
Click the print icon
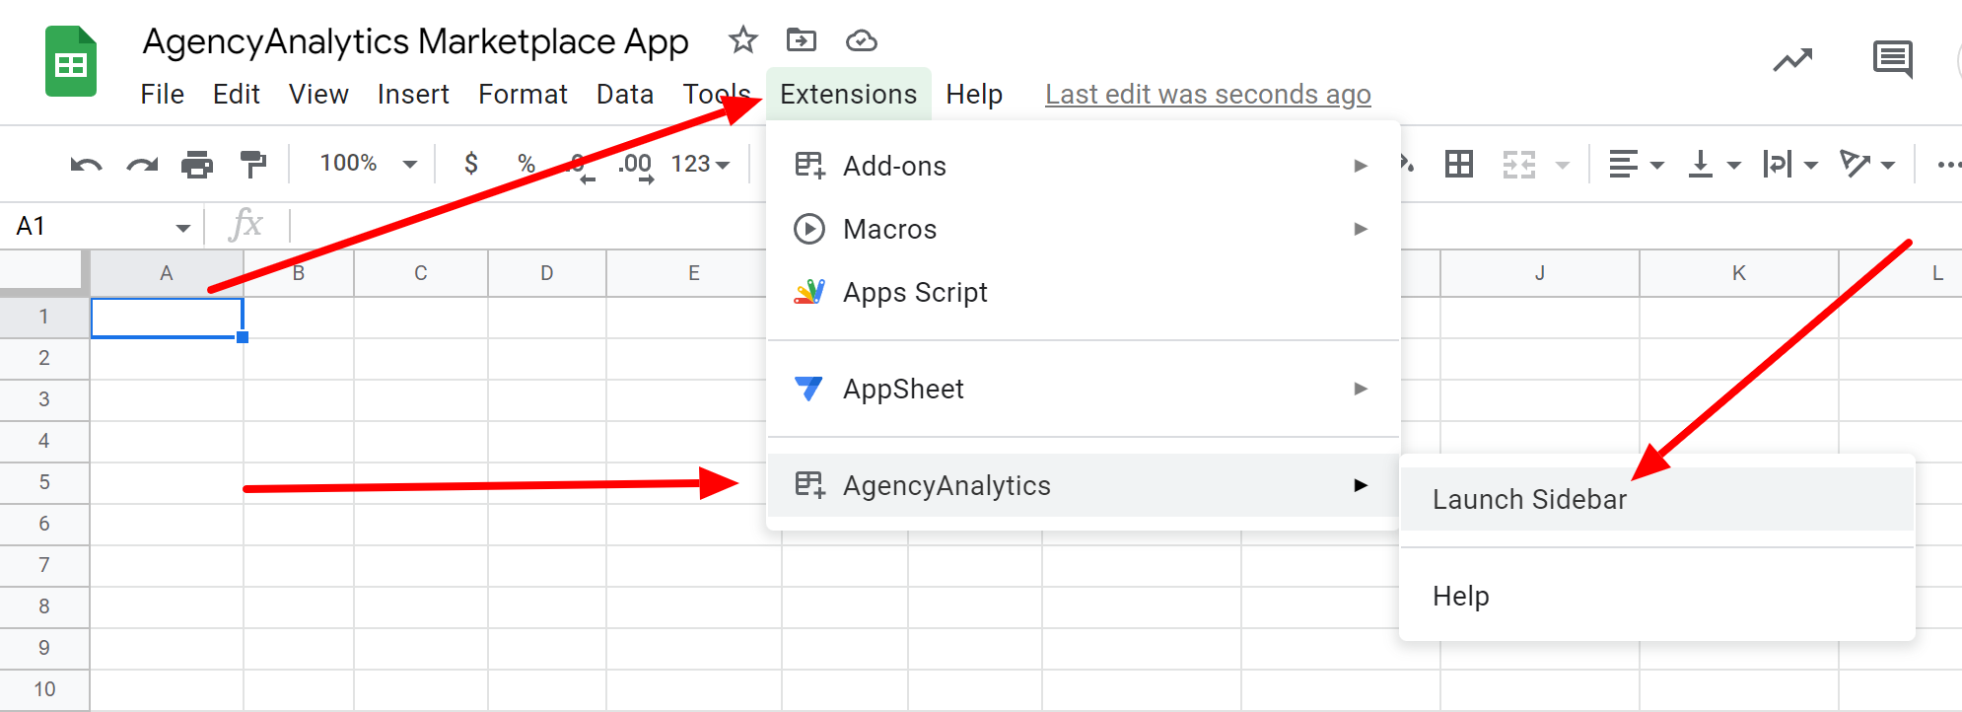[197, 165]
